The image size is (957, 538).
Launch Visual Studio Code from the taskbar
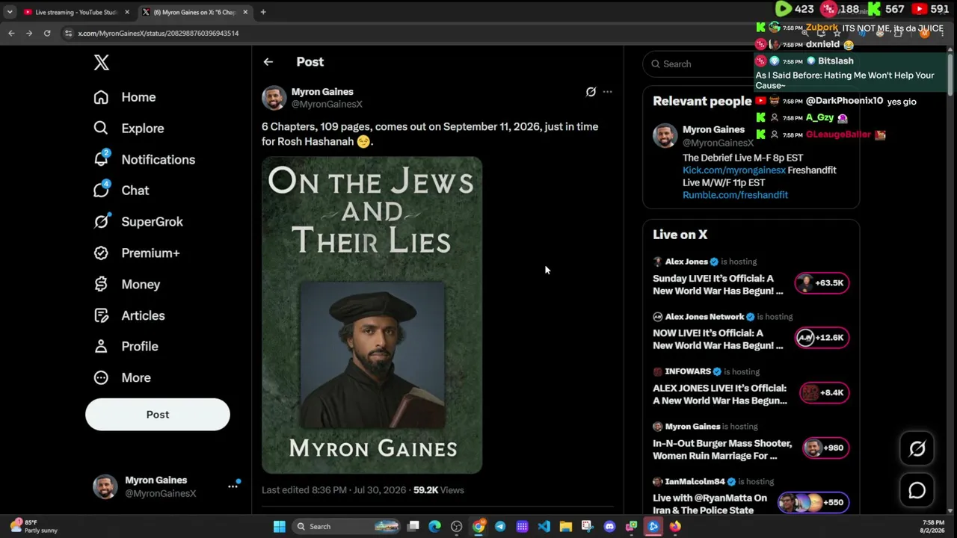[544, 527]
